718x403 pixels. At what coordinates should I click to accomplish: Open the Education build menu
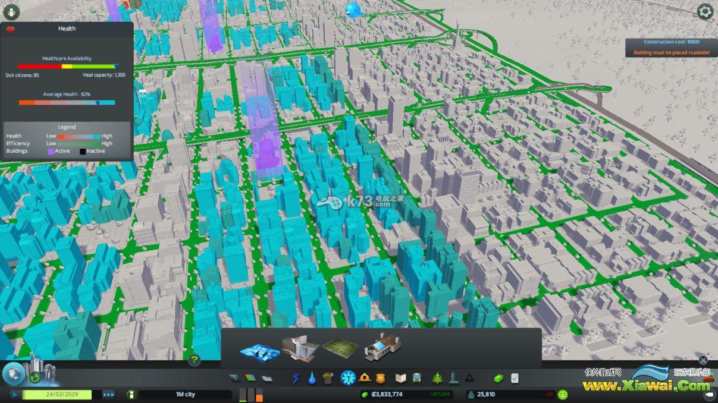coord(401,378)
